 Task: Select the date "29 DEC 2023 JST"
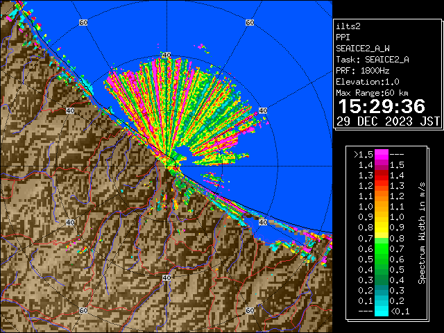click(388, 121)
